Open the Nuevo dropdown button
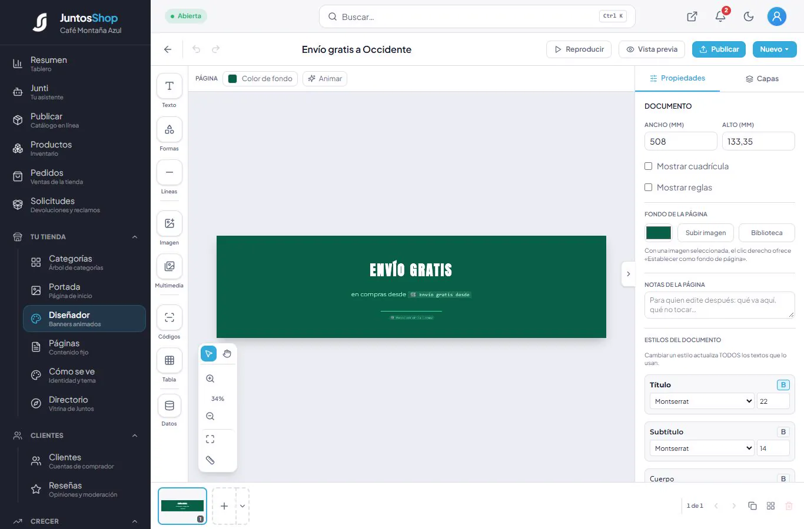804x529 pixels. click(x=775, y=49)
